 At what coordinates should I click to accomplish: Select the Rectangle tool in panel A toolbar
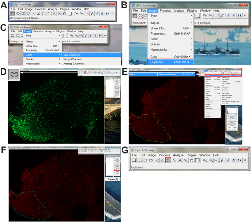click(x=13, y=14)
